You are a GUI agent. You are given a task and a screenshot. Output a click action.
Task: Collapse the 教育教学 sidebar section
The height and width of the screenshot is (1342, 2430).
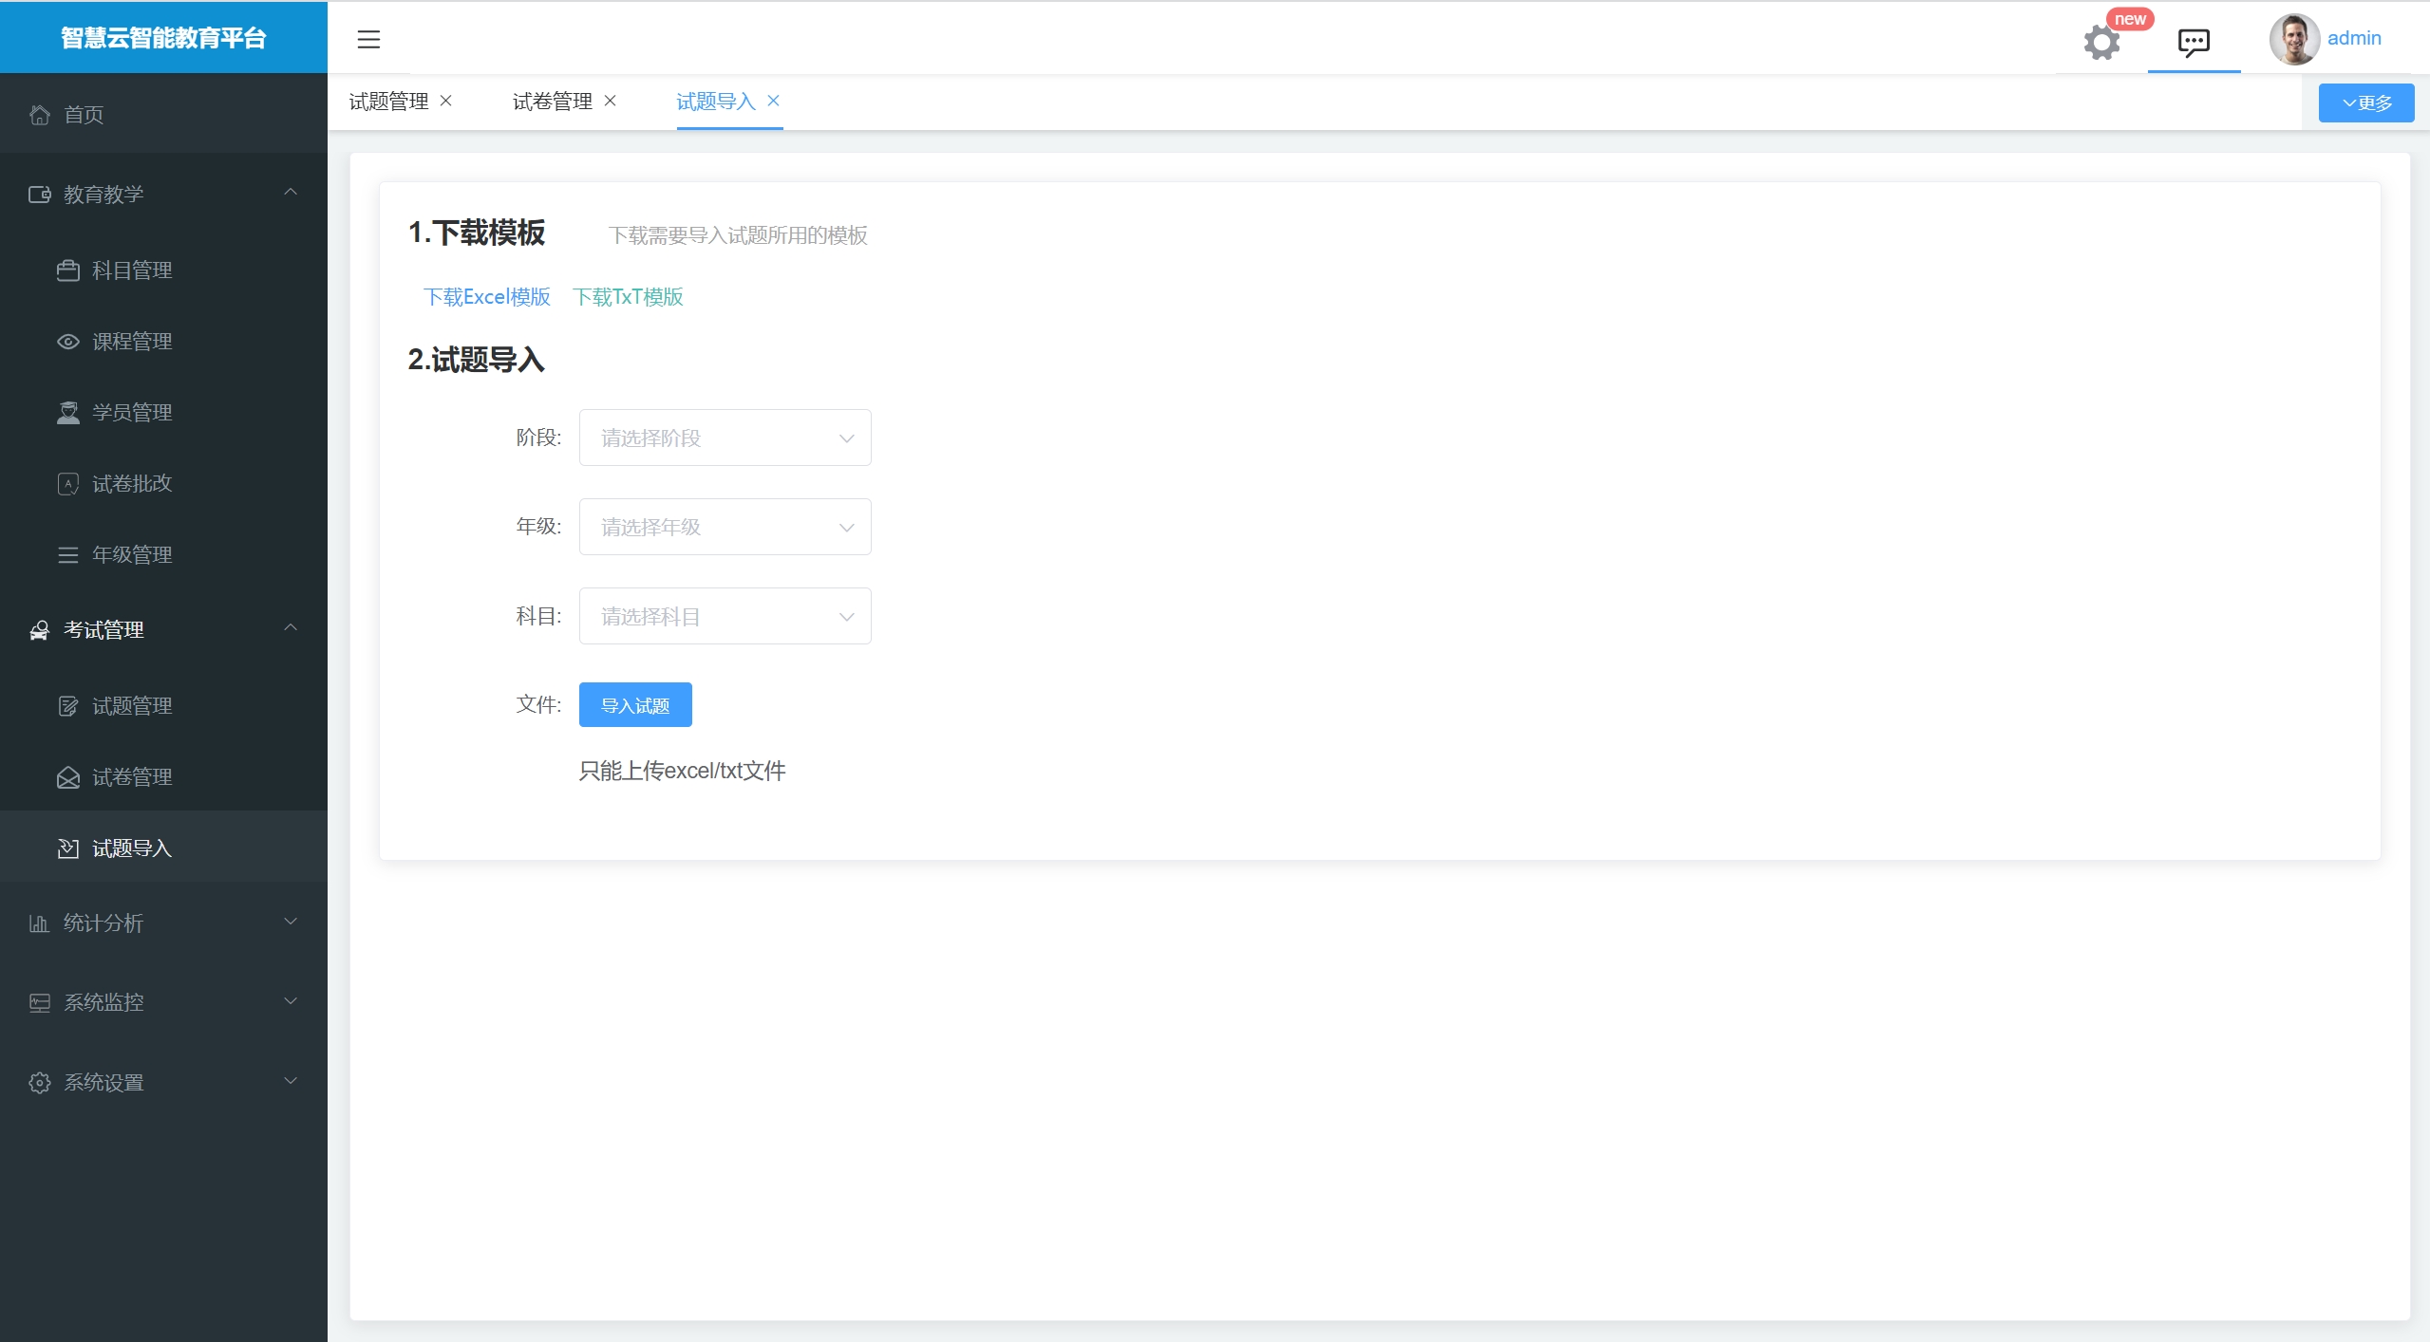pos(163,195)
